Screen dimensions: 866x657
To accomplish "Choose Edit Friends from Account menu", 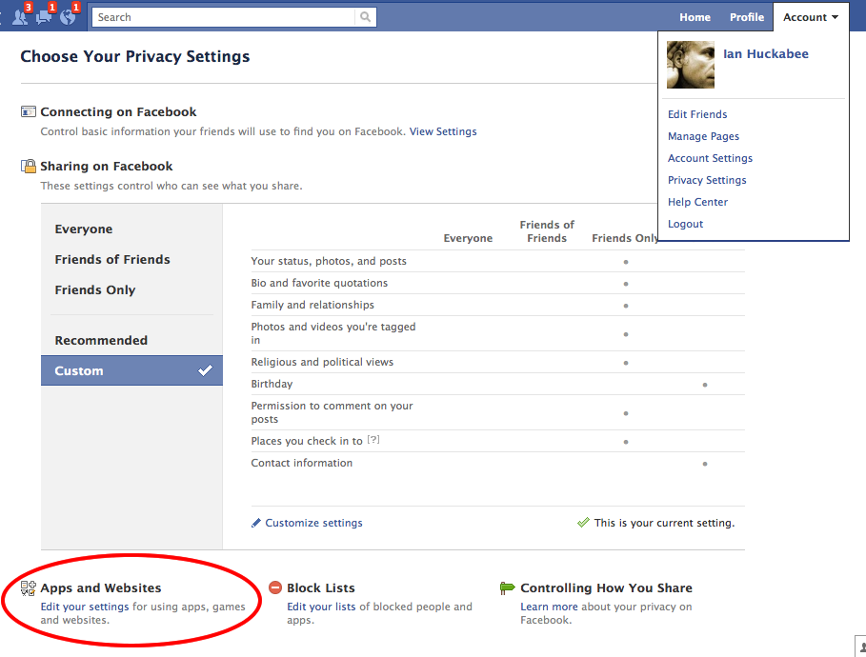I will [x=697, y=114].
